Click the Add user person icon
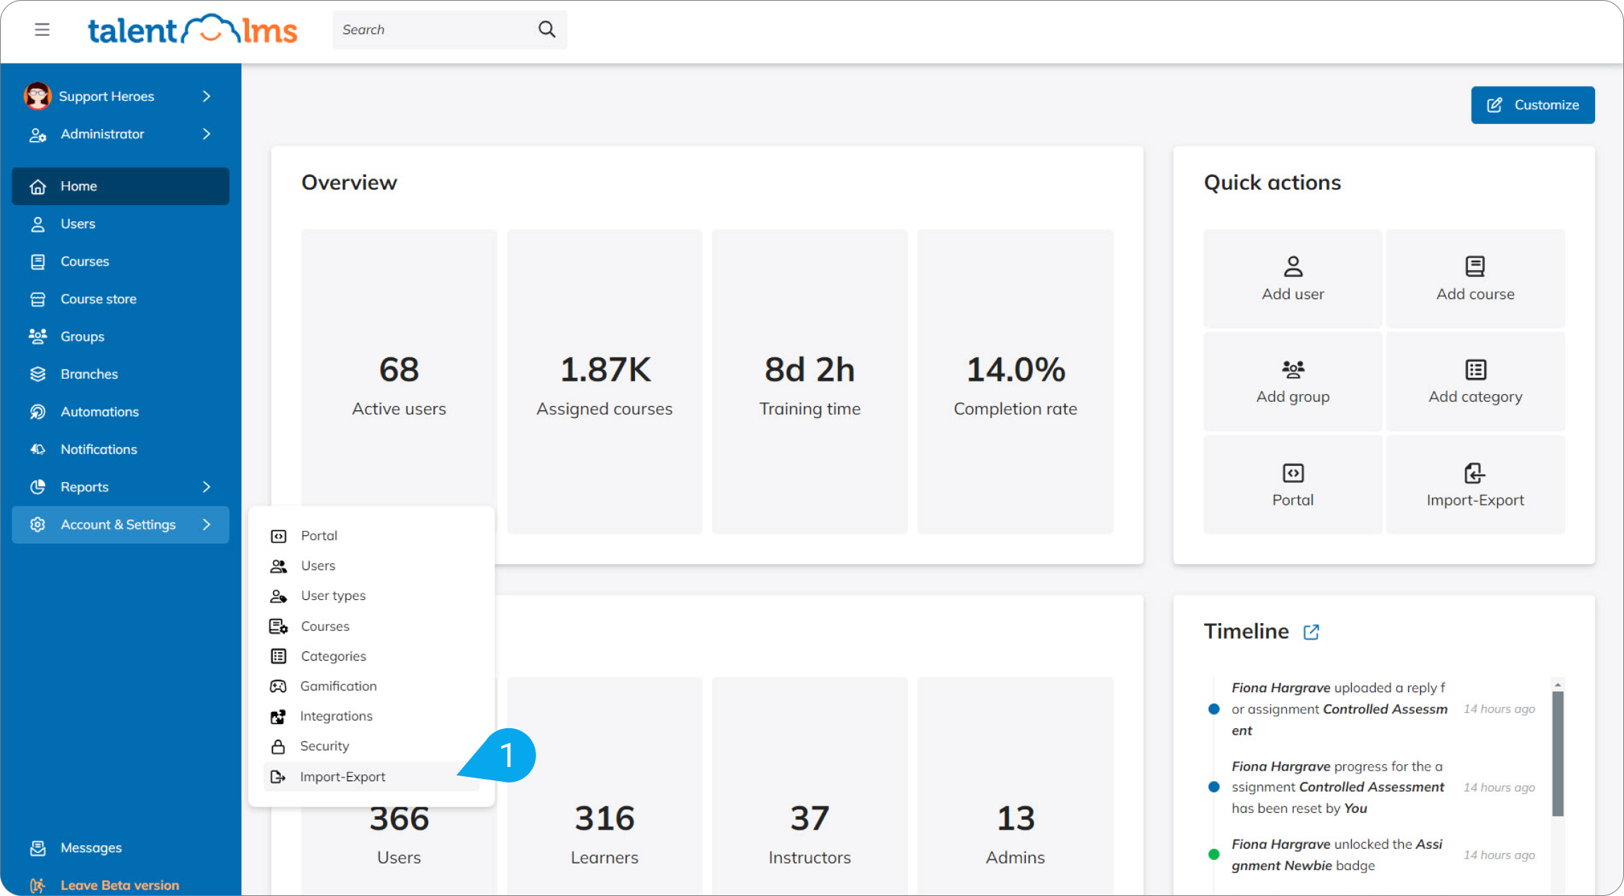Viewport: 1624px width, 896px height. (1292, 266)
